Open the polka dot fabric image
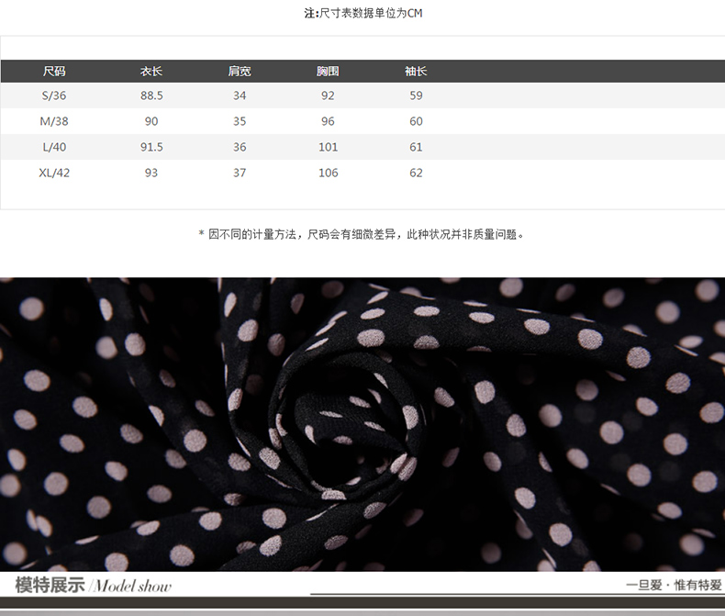The image size is (725, 616). click(x=362, y=424)
